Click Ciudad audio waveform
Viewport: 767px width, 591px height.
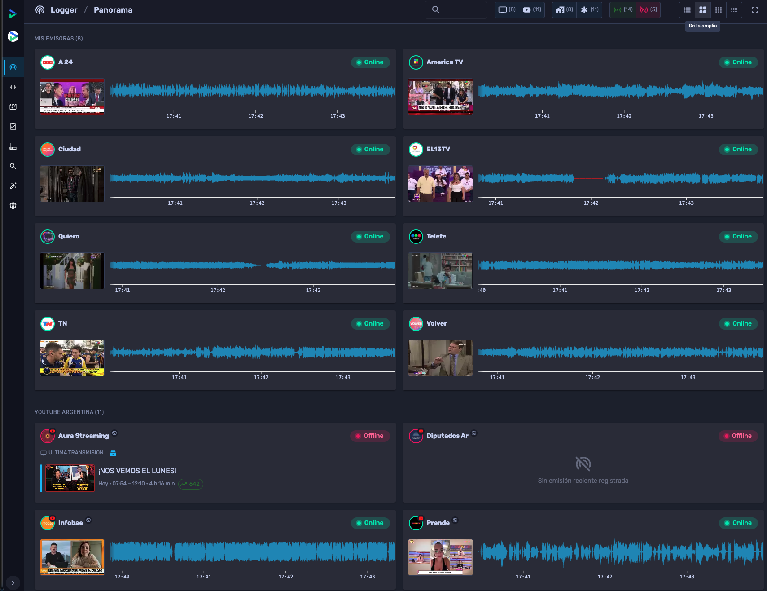[x=252, y=178]
